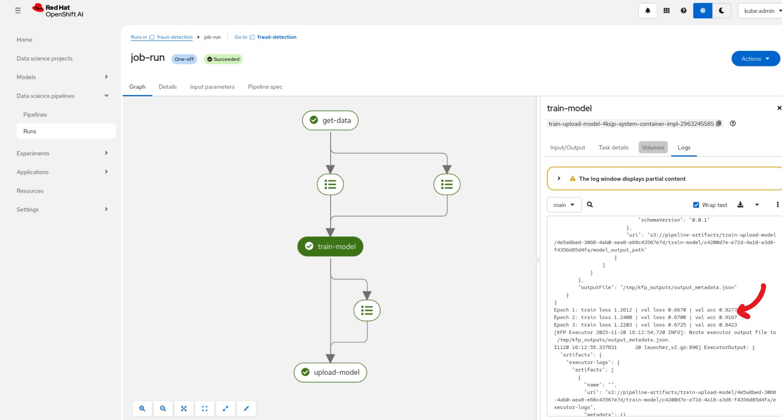782x420 pixels.
Task: Select the upload-model pipeline node
Action: [x=330, y=372]
